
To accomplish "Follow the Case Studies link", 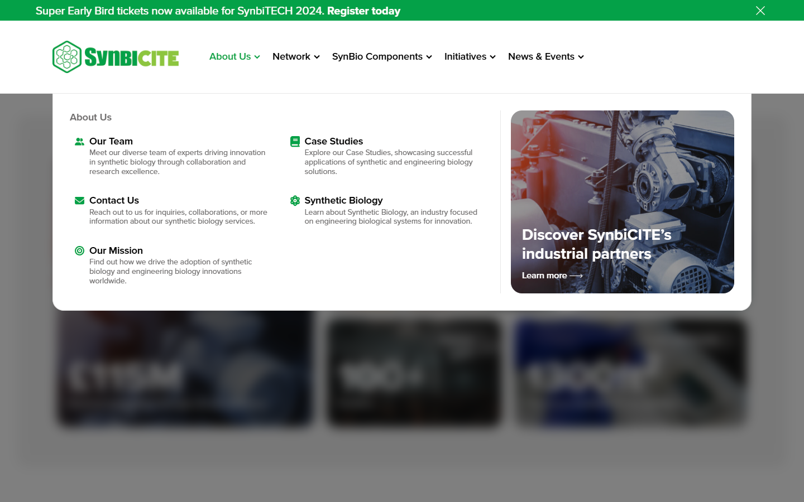I will point(333,141).
